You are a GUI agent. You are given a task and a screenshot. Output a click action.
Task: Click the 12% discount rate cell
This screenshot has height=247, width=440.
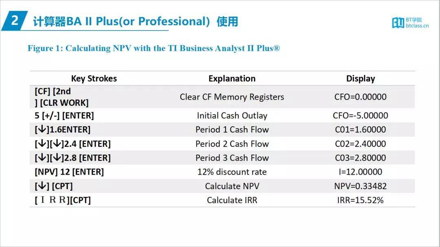click(232, 172)
